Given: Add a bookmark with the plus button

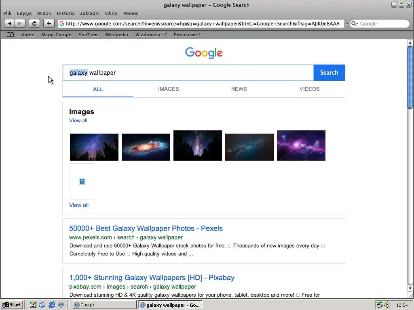Looking at the screenshot, I should tap(49, 23).
